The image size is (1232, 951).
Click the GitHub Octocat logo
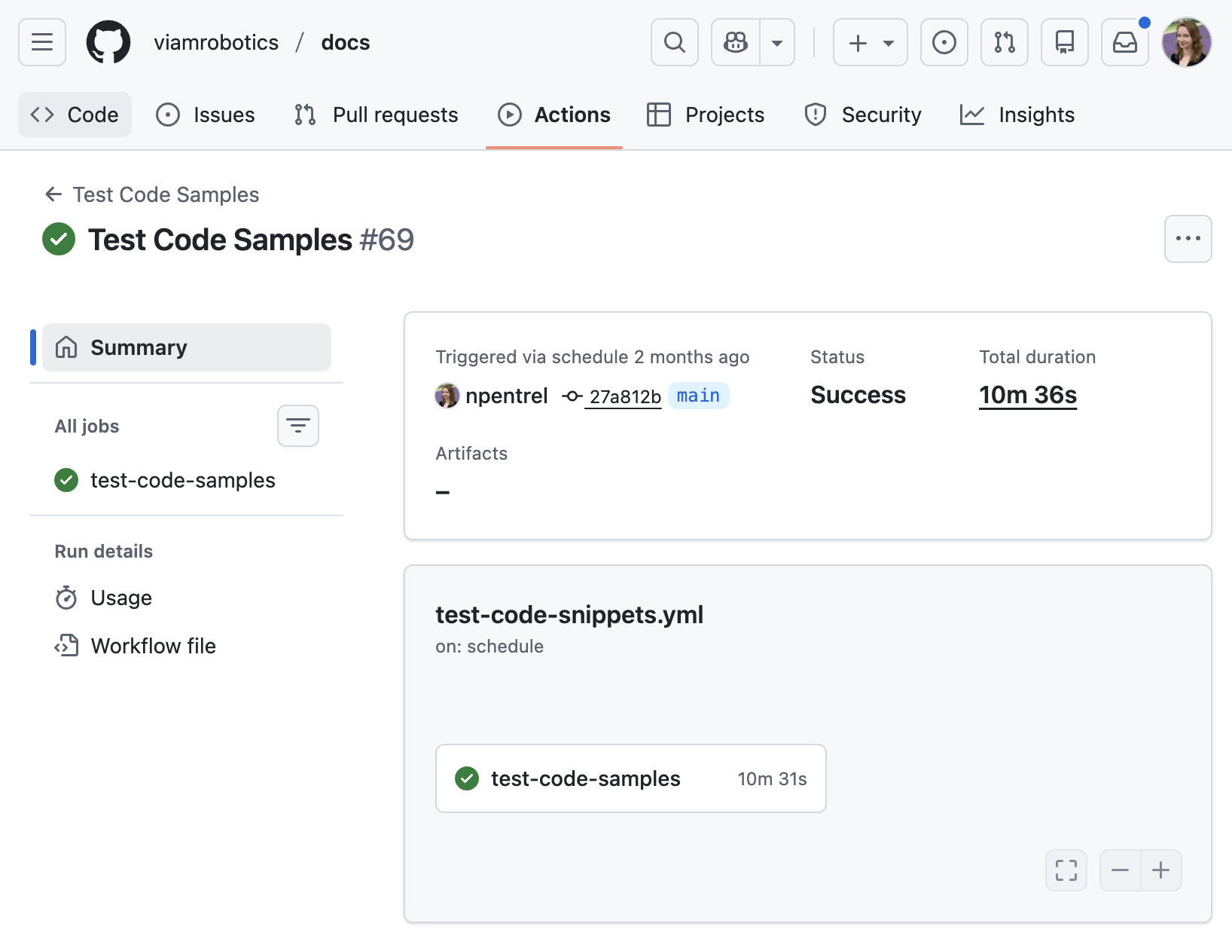(x=108, y=42)
